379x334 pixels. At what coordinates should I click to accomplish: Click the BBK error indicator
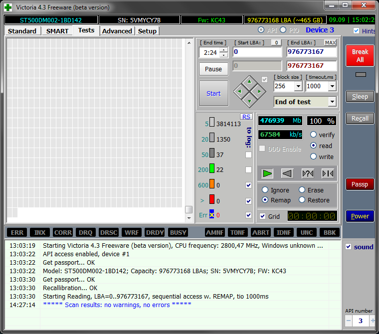330,232
